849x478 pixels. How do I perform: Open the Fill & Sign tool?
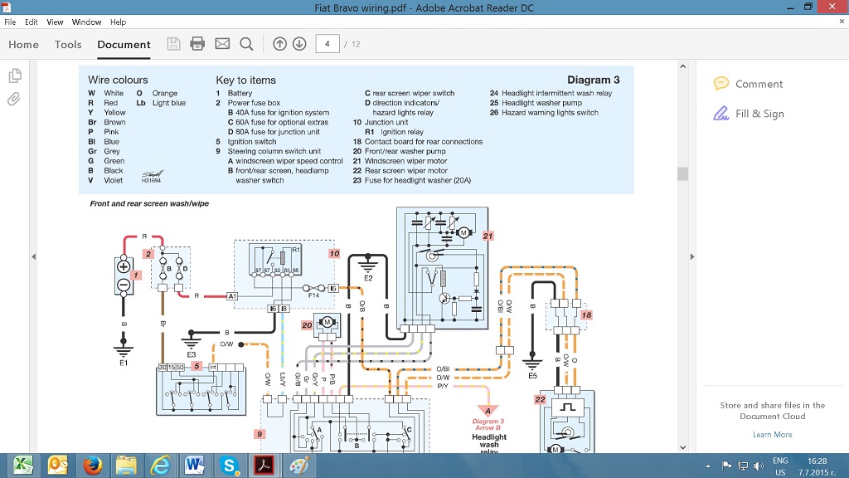click(x=749, y=114)
